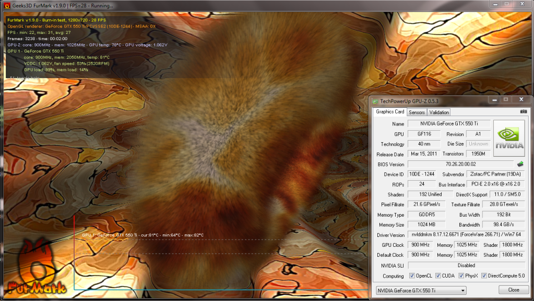The width and height of the screenshot is (534, 301).
Task: Click the BIOS save chip icon
Action: [520, 164]
